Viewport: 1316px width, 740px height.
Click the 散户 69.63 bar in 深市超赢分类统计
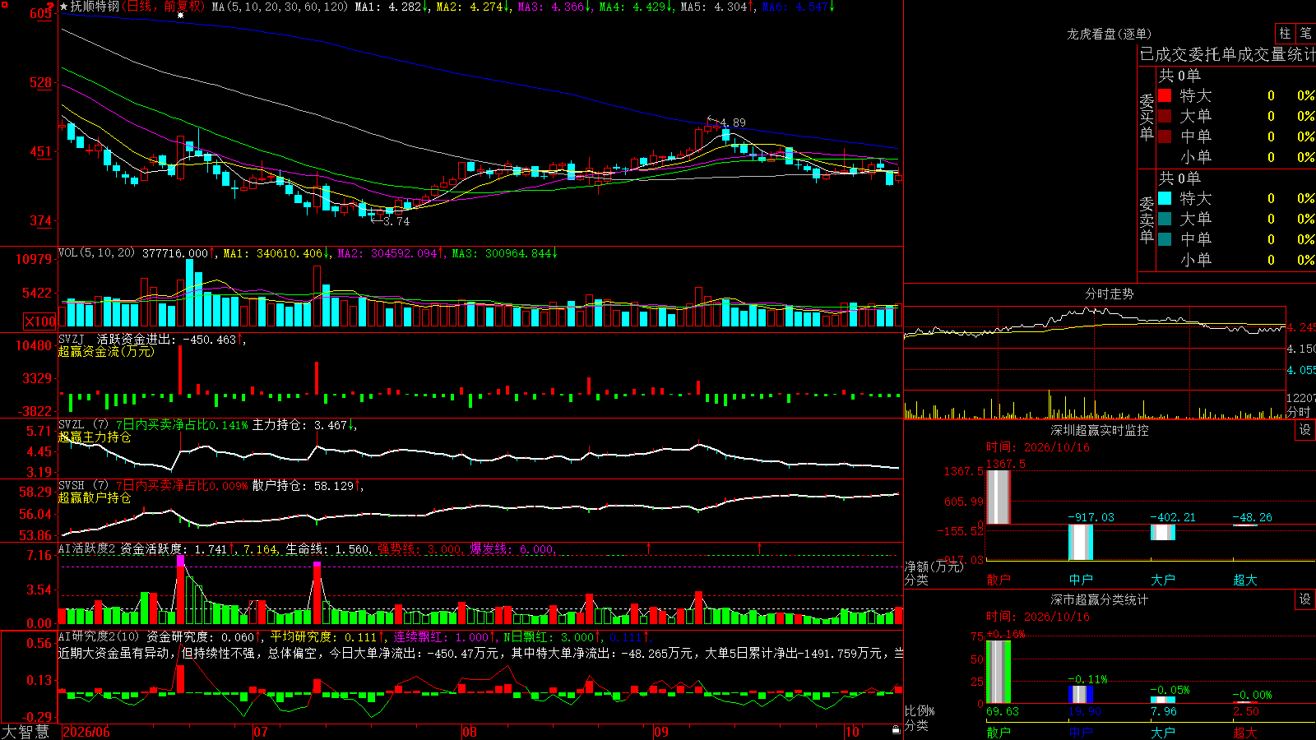click(x=999, y=672)
